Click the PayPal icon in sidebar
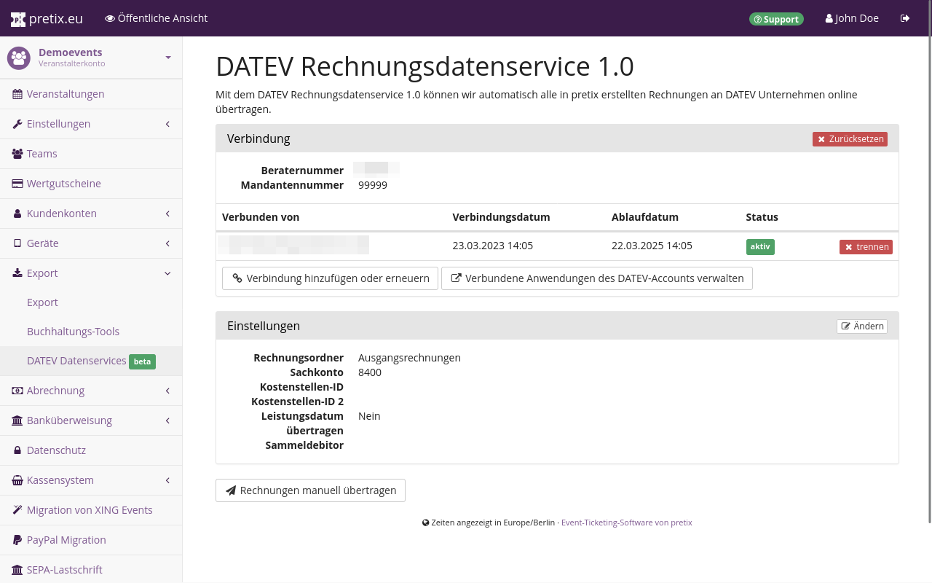Image resolution: width=932 pixels, height=583 pixels. coord(17,540)
